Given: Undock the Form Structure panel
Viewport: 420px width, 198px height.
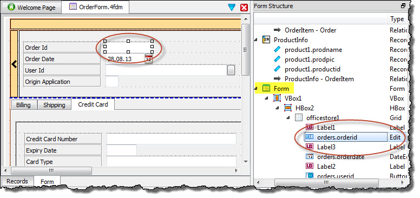Looking at the screenshot, I should [403, 6].
